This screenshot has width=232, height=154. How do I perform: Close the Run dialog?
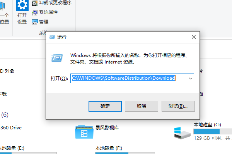click(194, 37)
